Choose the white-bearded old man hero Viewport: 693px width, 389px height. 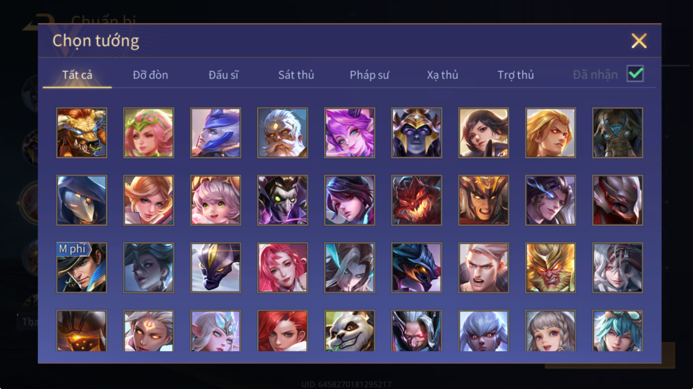(283, 133)
